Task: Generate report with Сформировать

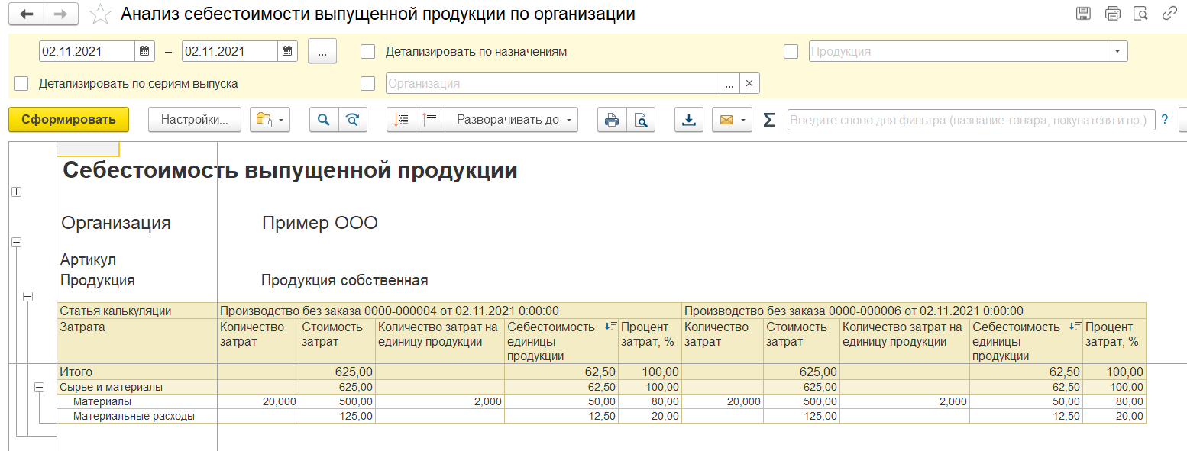Action: tap(69, 120)
